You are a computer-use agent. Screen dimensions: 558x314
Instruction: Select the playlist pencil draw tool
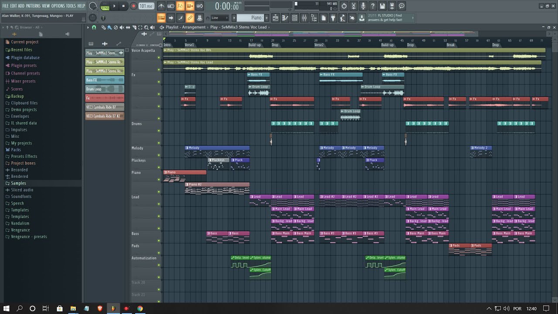[x=104, y=27]
